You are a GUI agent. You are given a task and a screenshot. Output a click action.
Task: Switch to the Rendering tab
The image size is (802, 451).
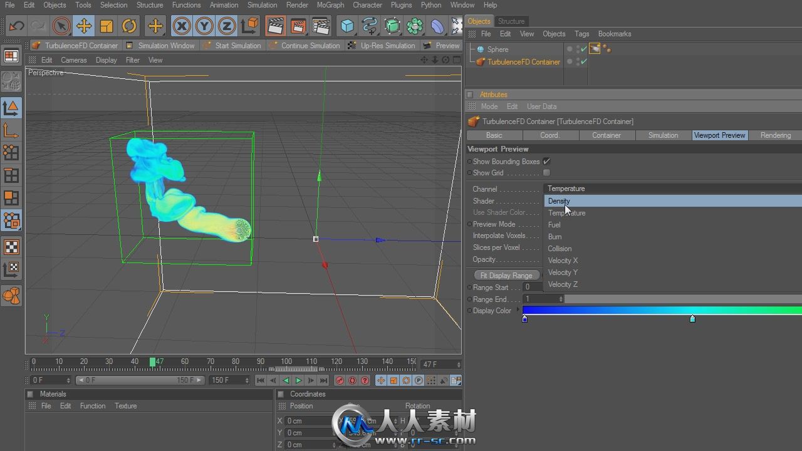point(776,135)
